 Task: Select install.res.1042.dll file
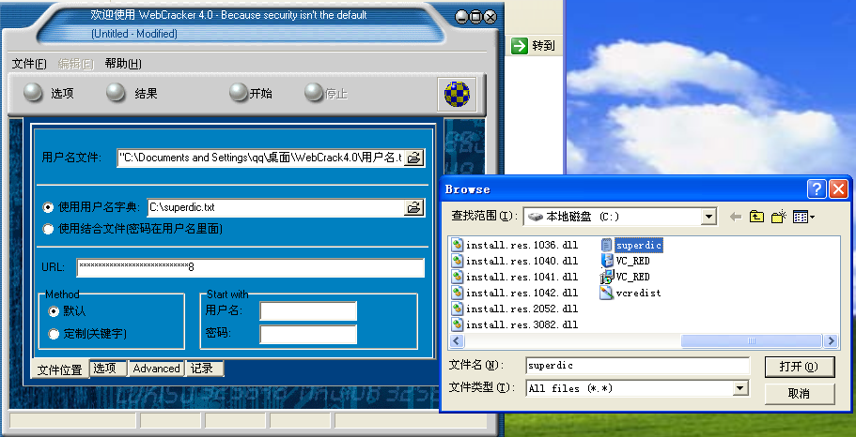[515, 294]
